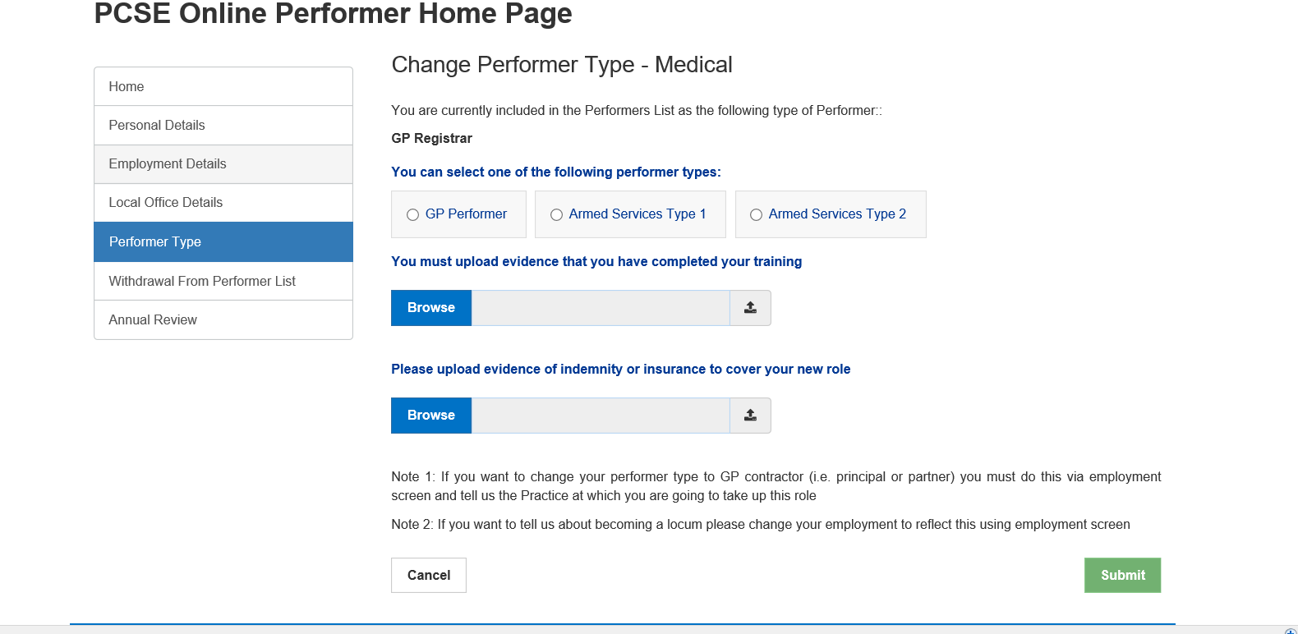
Task: Choose Armed Services Type 1 option
Action: 557,215
